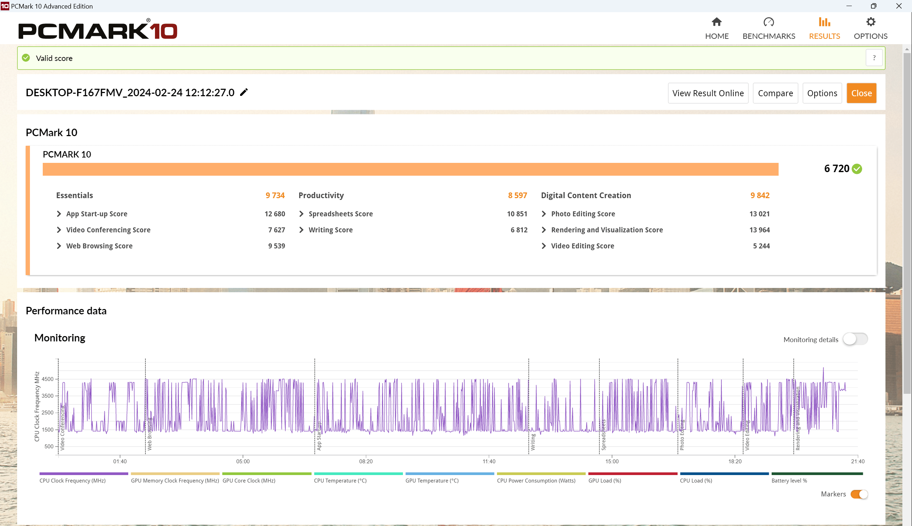Click the Results bar chart icon
This screenshot has width=912, height=526.
(824, 22)
